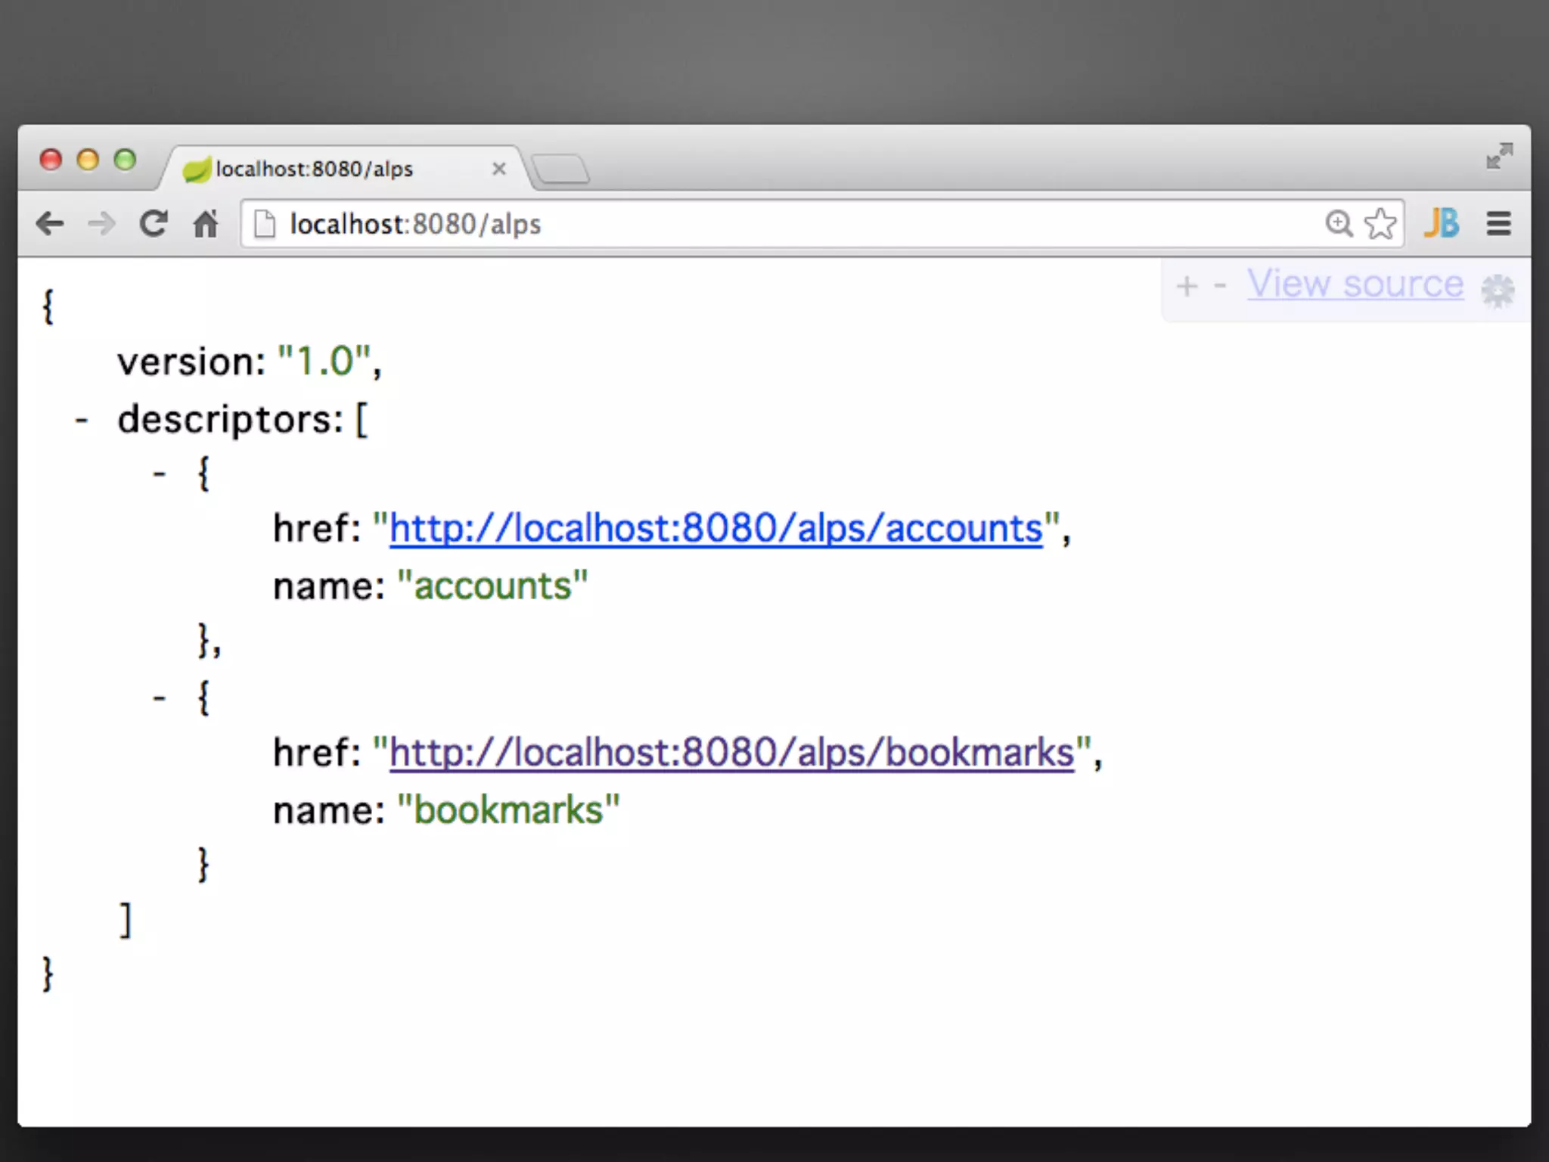Enter fullscreen with the expand arrows icon
Image resolution: width=1549 pixels, height=1162 pixels.
point(1499,156)
